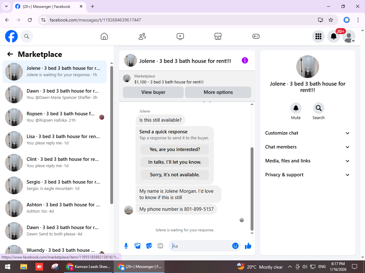Send quick reply 'Yes, are you interested?'
This screenshot has height=273, width=365.
(x=175, y=149)
